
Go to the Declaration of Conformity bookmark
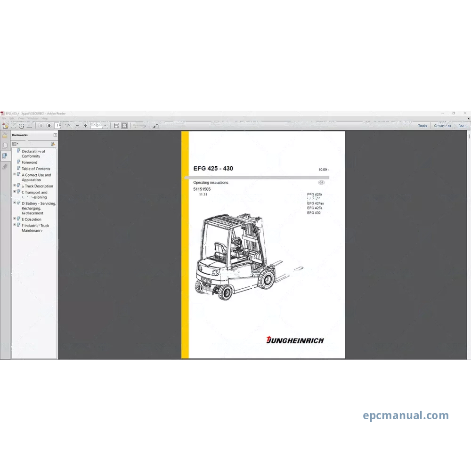[x=33, y=154]
